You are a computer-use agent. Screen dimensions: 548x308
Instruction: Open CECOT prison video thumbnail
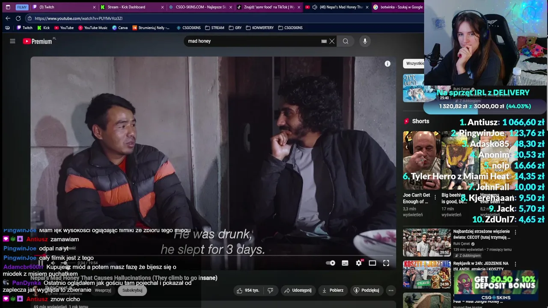(x=427, y=242)
